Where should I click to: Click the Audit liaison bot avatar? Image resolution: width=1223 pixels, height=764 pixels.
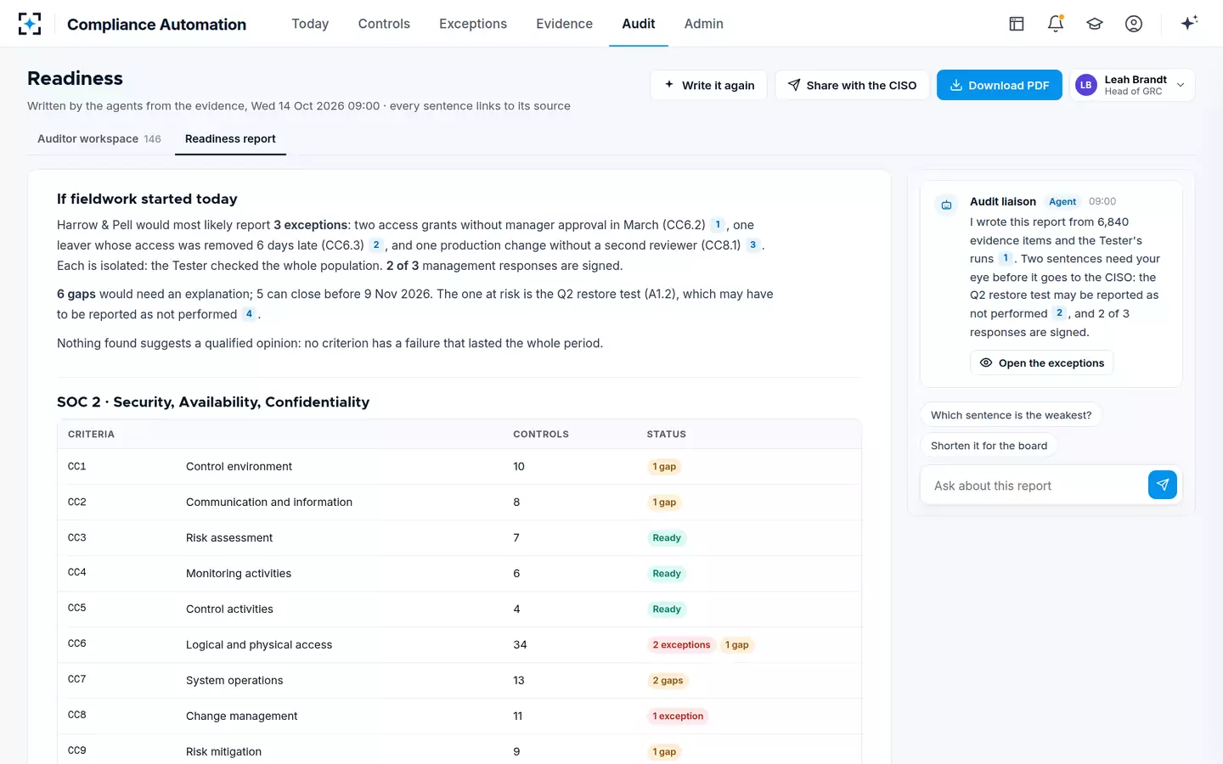click(946, 205)
